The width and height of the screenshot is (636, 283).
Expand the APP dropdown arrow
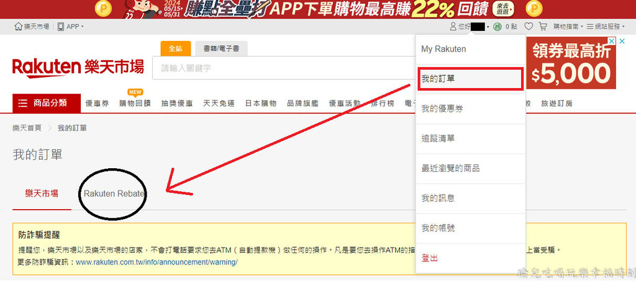coord(83,27)
